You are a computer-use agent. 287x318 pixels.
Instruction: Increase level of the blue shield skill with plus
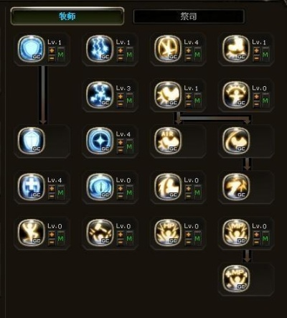(x=52, y=50)
